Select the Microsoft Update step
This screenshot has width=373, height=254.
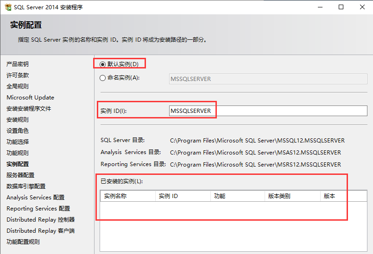coord(30,98)
